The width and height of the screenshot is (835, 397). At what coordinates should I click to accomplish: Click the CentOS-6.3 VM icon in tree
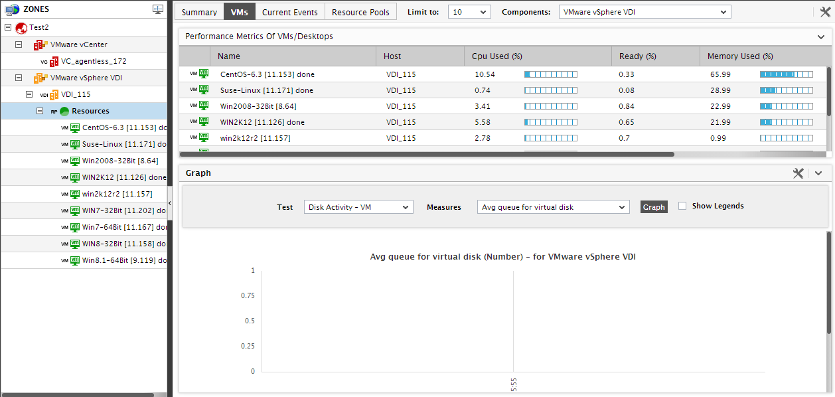[x=75, y=127]
